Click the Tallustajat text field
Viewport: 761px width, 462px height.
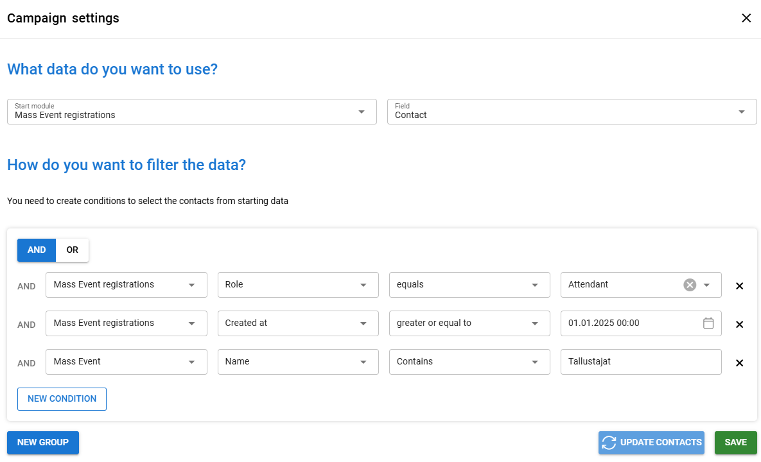[x=640, y=362]
